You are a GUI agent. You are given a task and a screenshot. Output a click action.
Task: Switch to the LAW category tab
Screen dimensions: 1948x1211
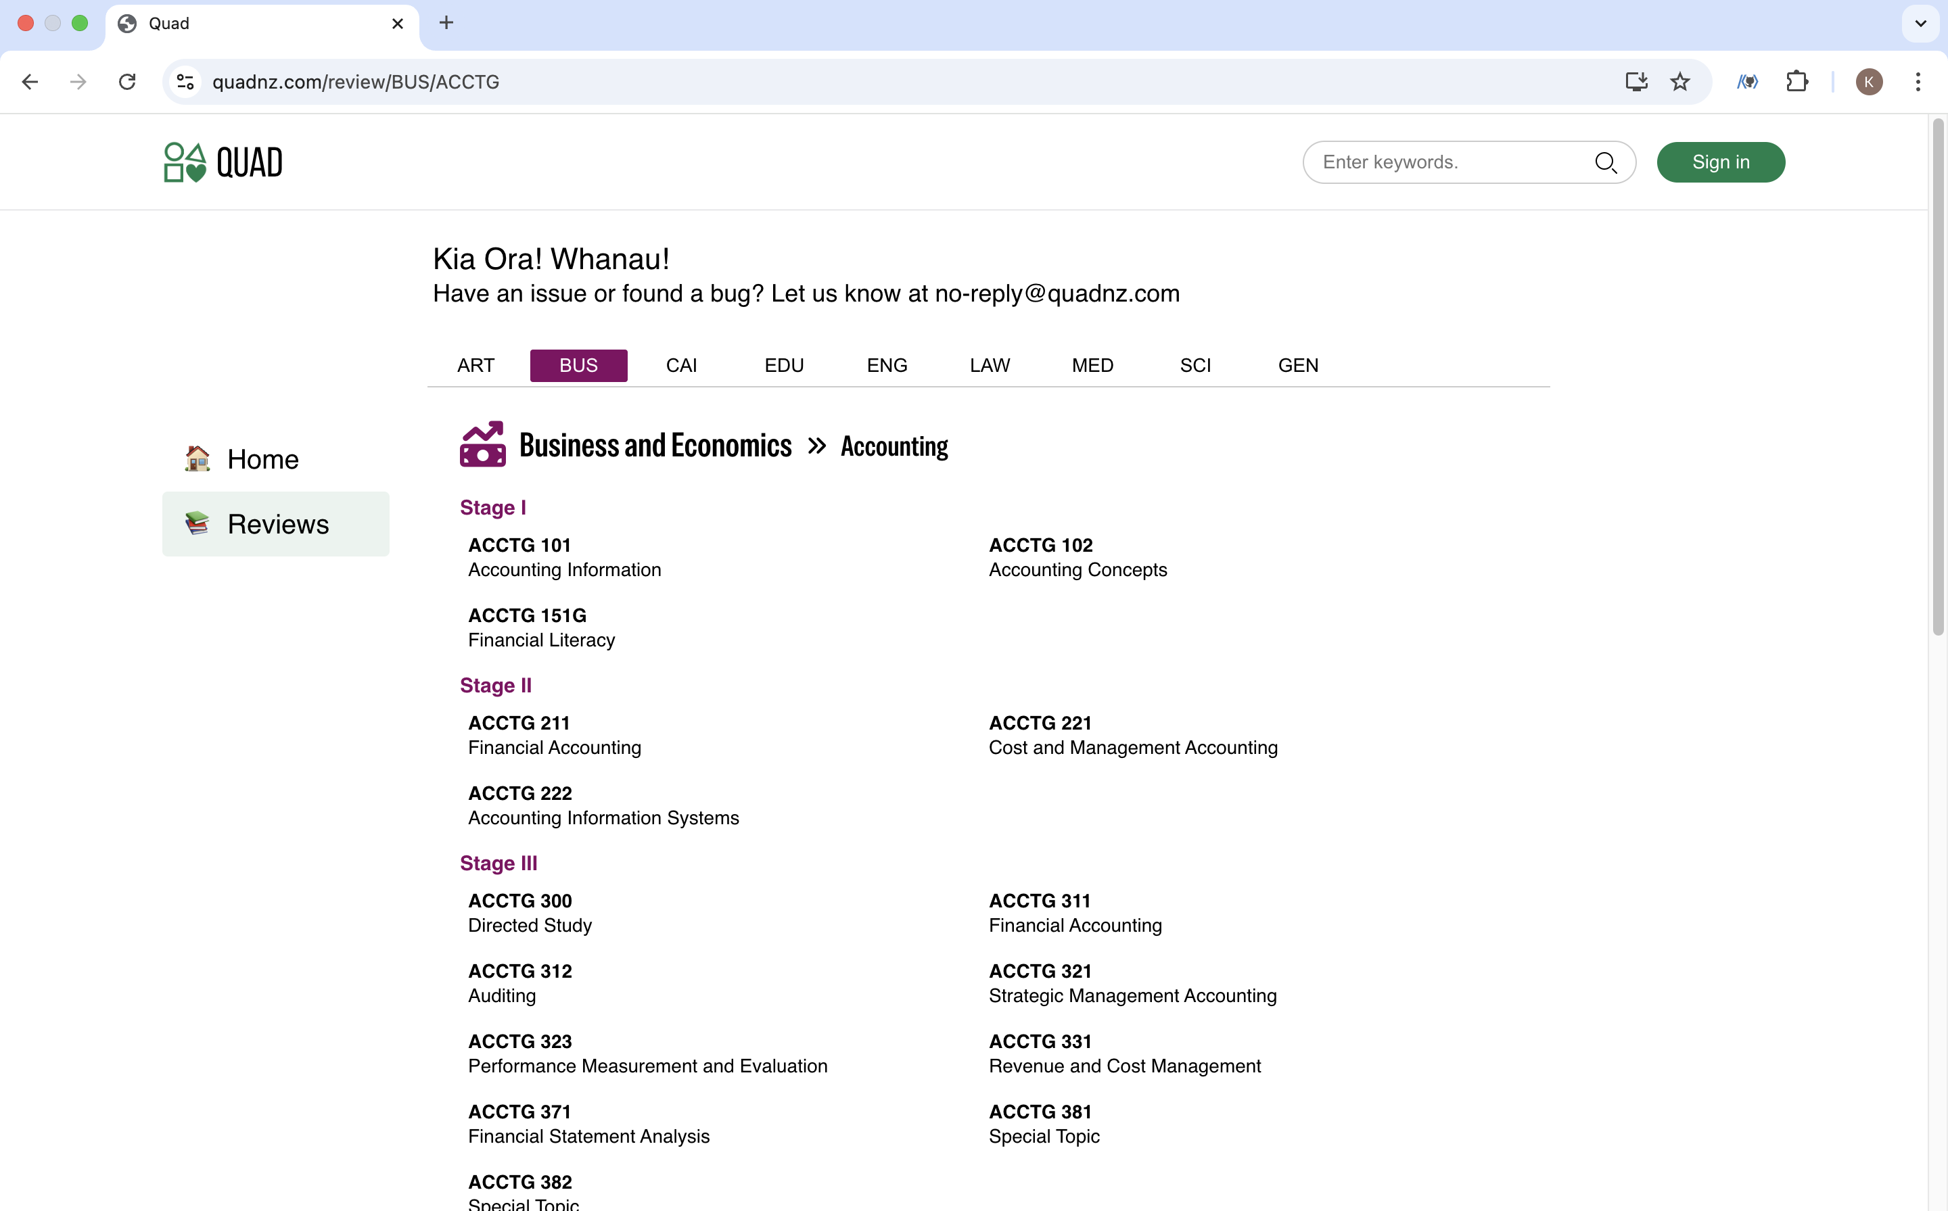pyautogui.click(x=989, y=365)
